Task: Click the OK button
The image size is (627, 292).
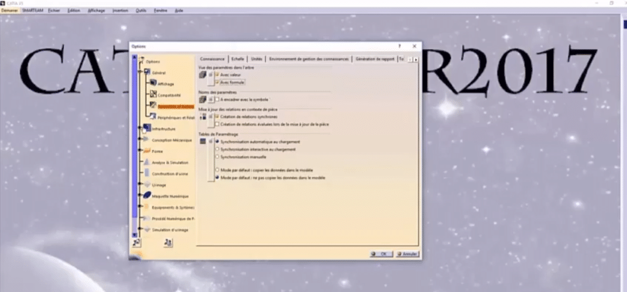Action: pyautogui.click(x=381, y=254)
